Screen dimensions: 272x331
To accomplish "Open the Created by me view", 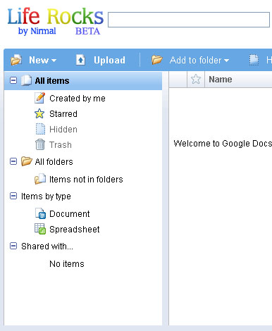I will pyautogui.click(x=78, y=99).
